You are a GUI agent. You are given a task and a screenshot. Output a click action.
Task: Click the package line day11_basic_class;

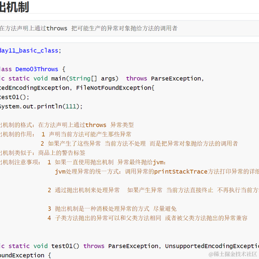coord(31,51)
